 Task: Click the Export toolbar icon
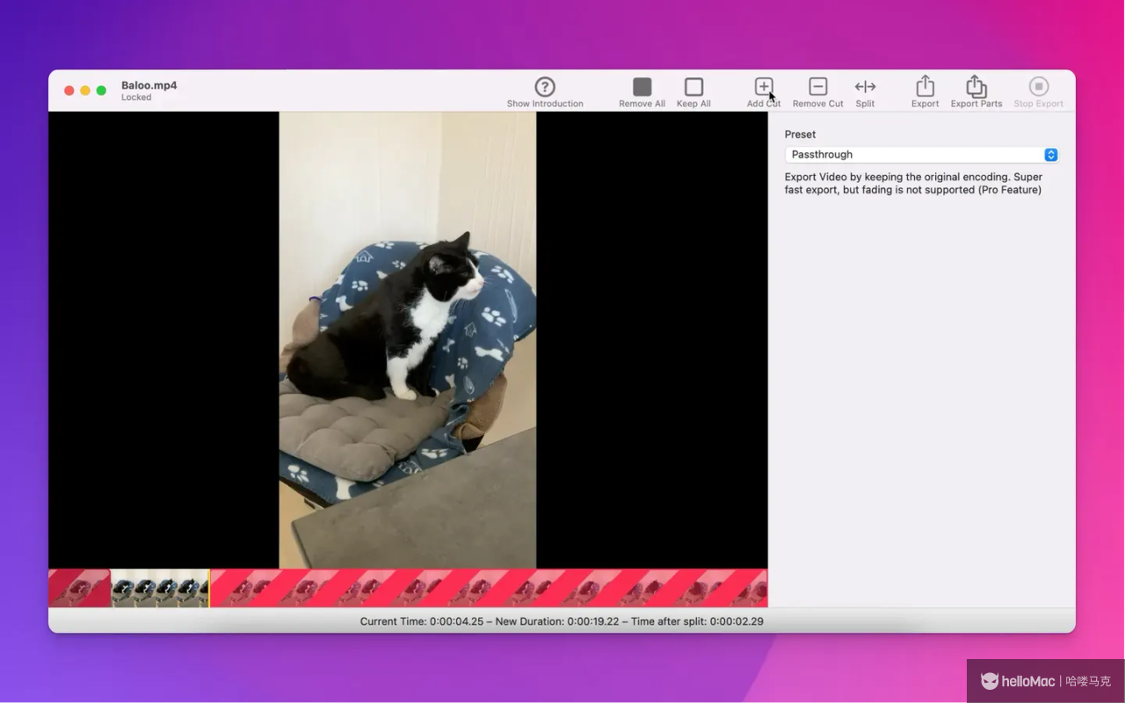925,86
